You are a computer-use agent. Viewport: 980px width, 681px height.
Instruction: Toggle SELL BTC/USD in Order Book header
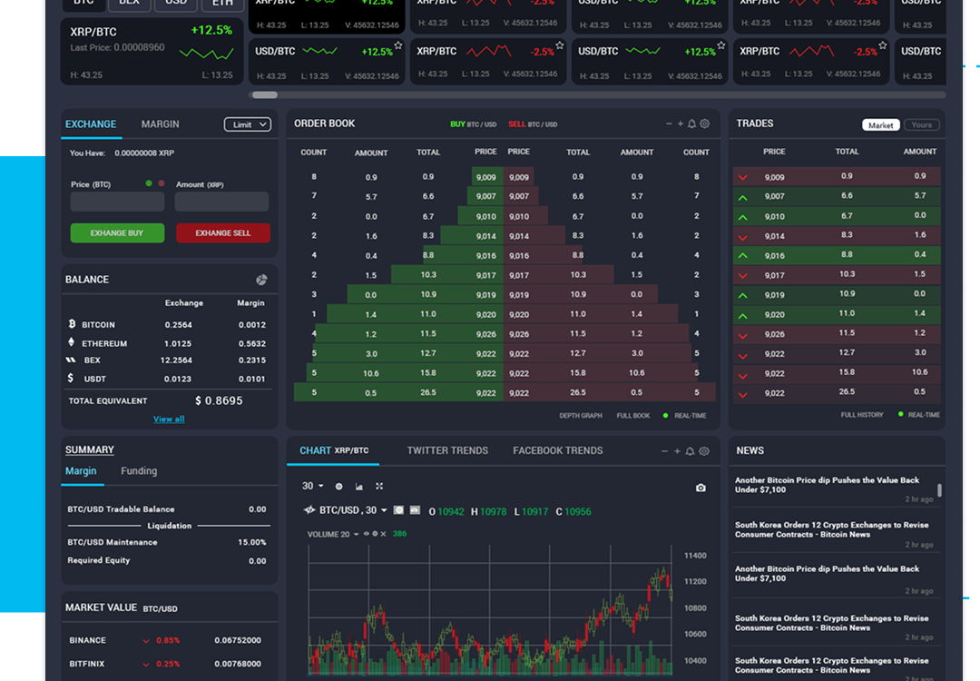533,123
